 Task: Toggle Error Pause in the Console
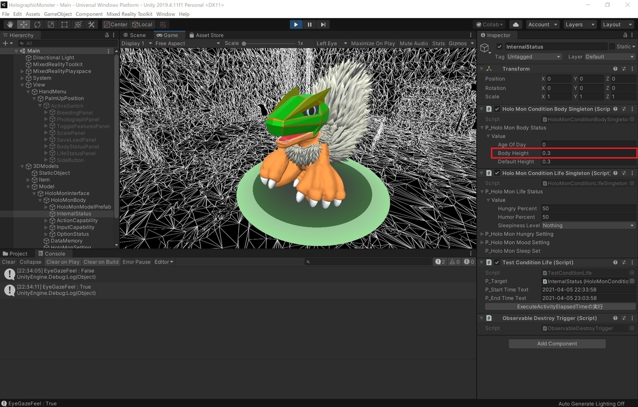click(137, 262)
